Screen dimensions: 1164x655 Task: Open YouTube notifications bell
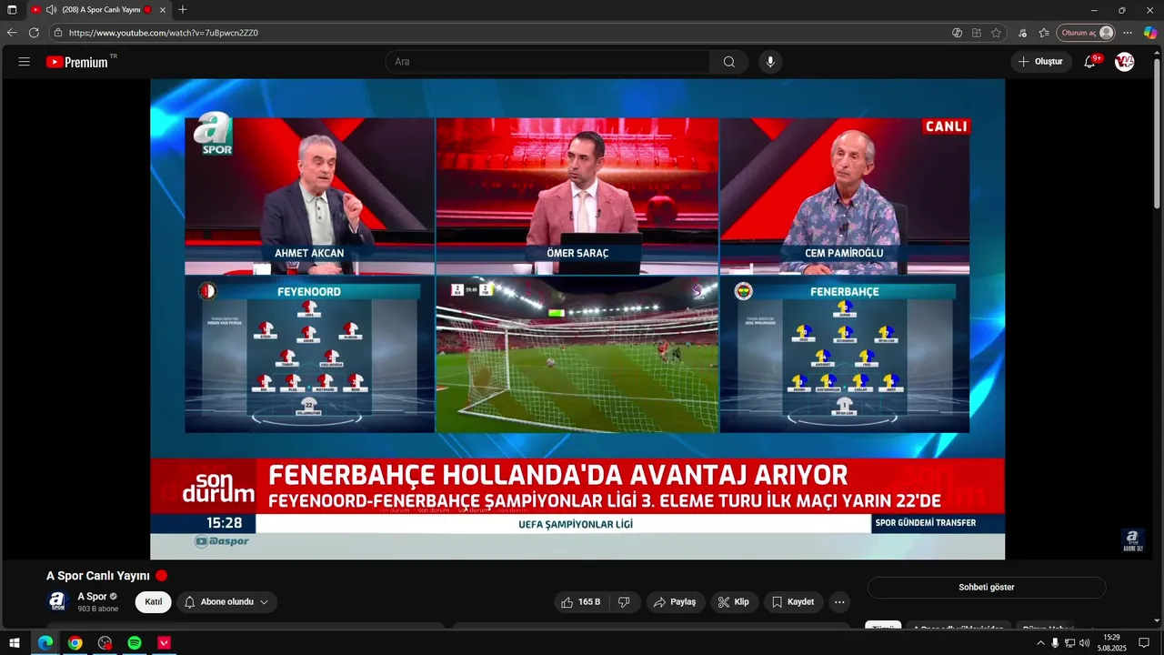coord(1089,62)
